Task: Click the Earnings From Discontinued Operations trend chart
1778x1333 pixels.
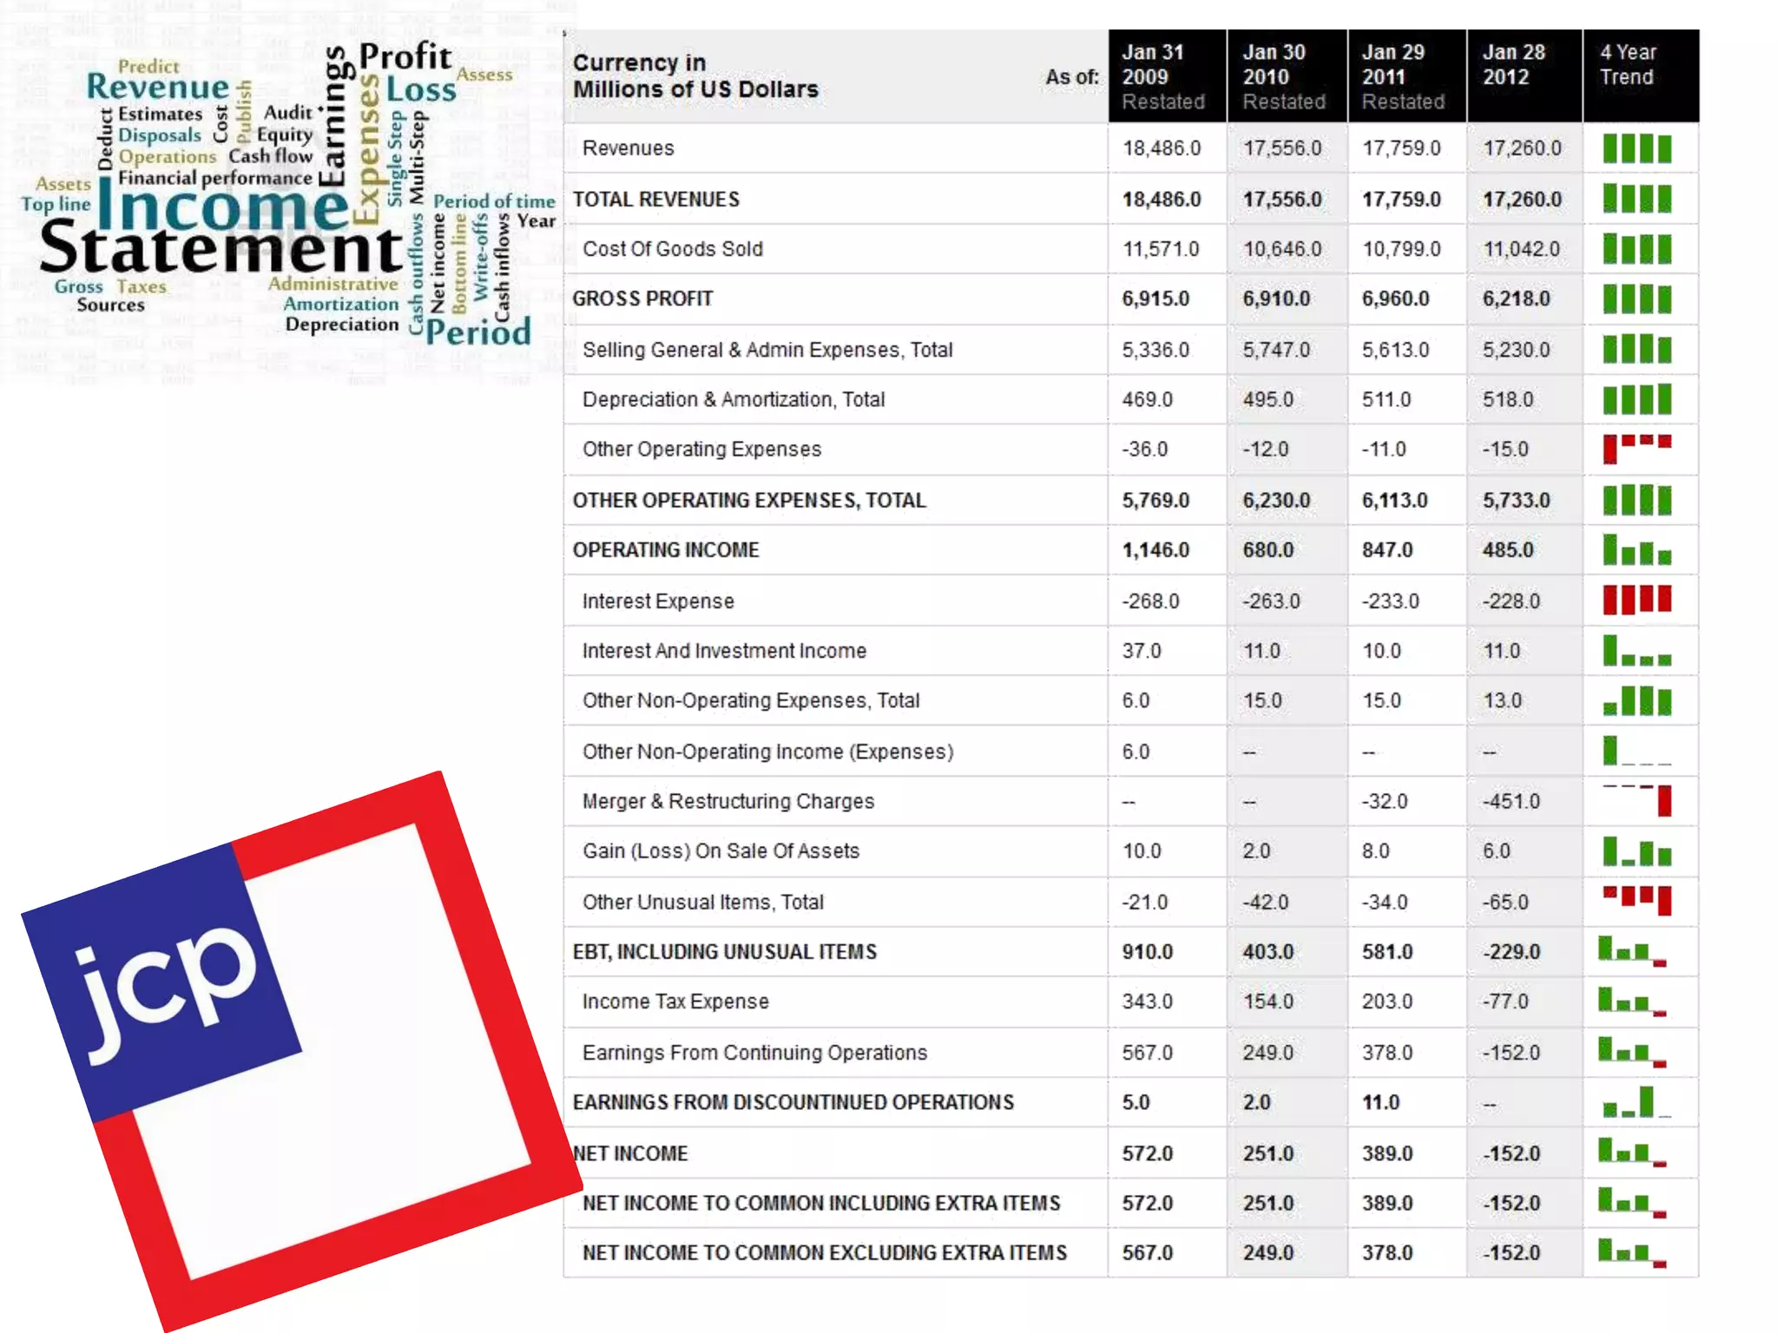Action: [1636, 1102]
